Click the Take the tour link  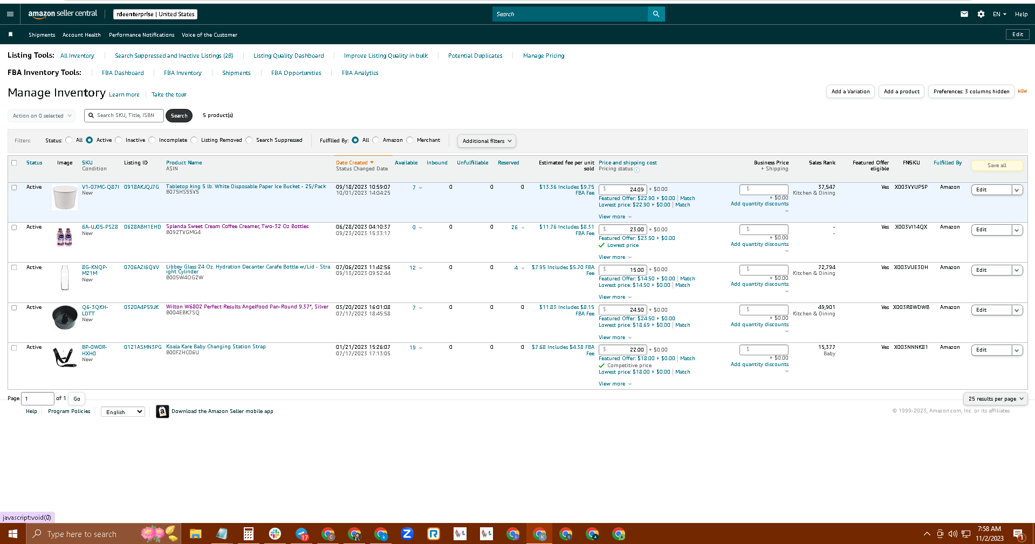click(x=169, y=95)
